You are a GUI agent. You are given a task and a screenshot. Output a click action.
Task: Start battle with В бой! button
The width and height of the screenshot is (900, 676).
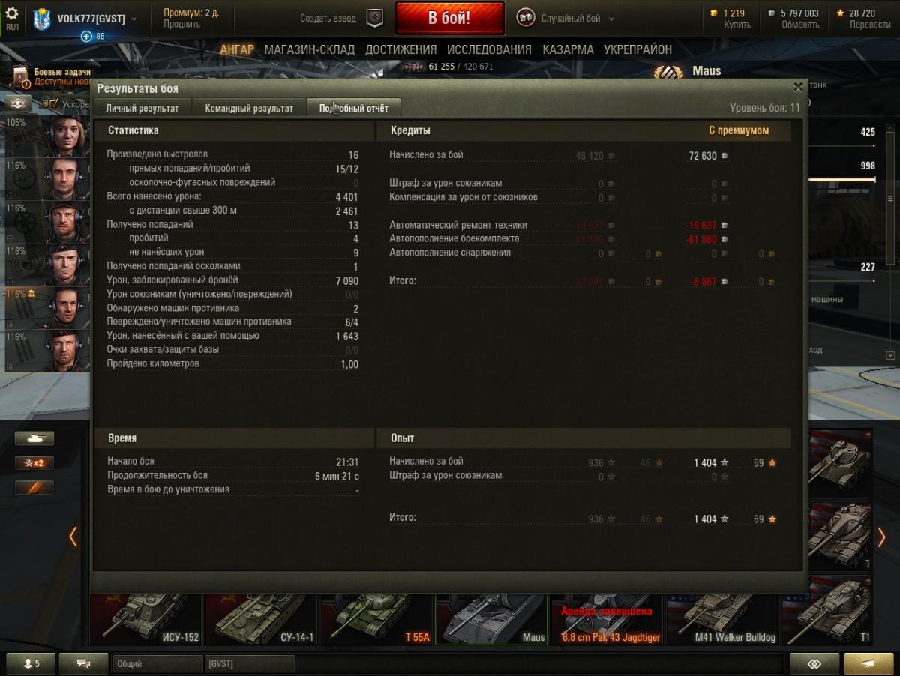449,19
